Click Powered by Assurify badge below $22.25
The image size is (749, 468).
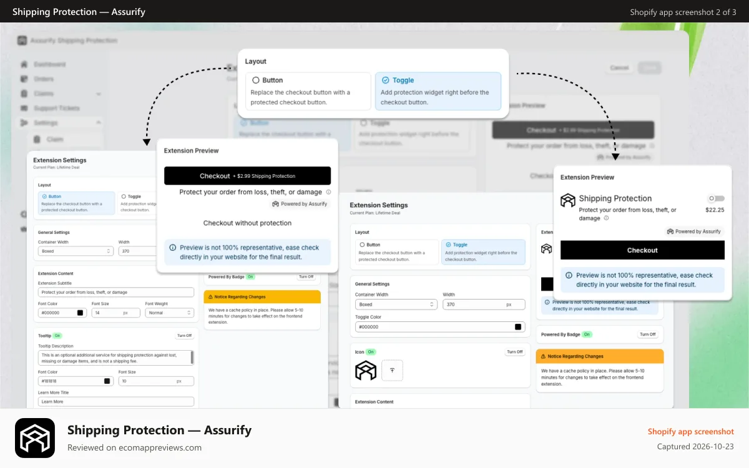[x=694, y=232]
